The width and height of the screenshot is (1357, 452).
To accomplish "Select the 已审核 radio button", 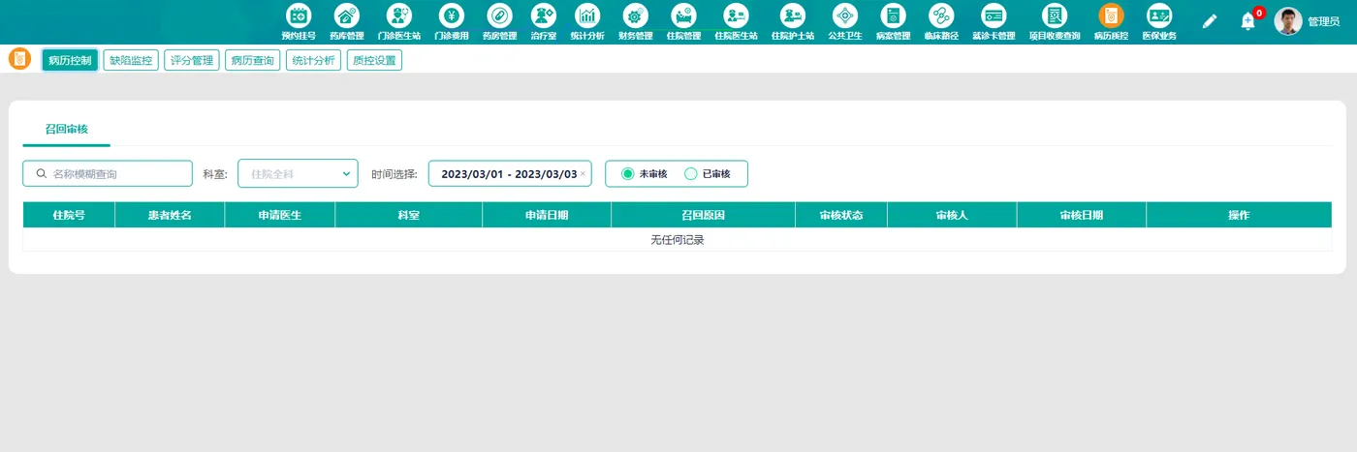I will click(x=691, y=174).
